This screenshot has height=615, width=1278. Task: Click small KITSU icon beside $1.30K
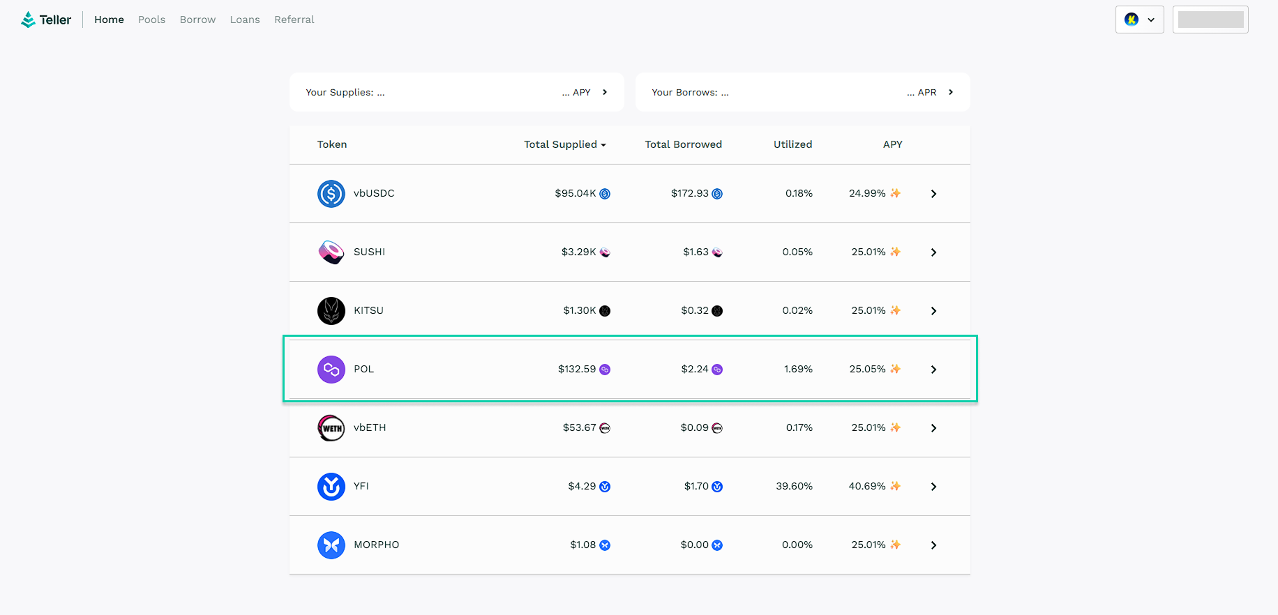click(605, 311)
